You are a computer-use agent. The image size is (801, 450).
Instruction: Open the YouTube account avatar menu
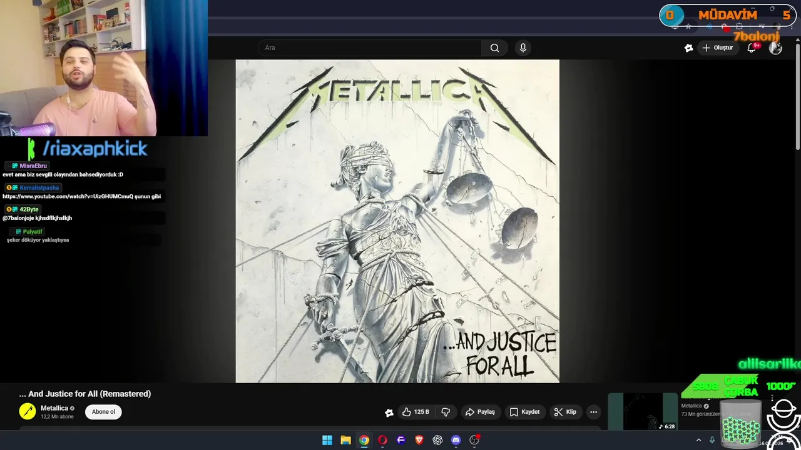(775, 47)
